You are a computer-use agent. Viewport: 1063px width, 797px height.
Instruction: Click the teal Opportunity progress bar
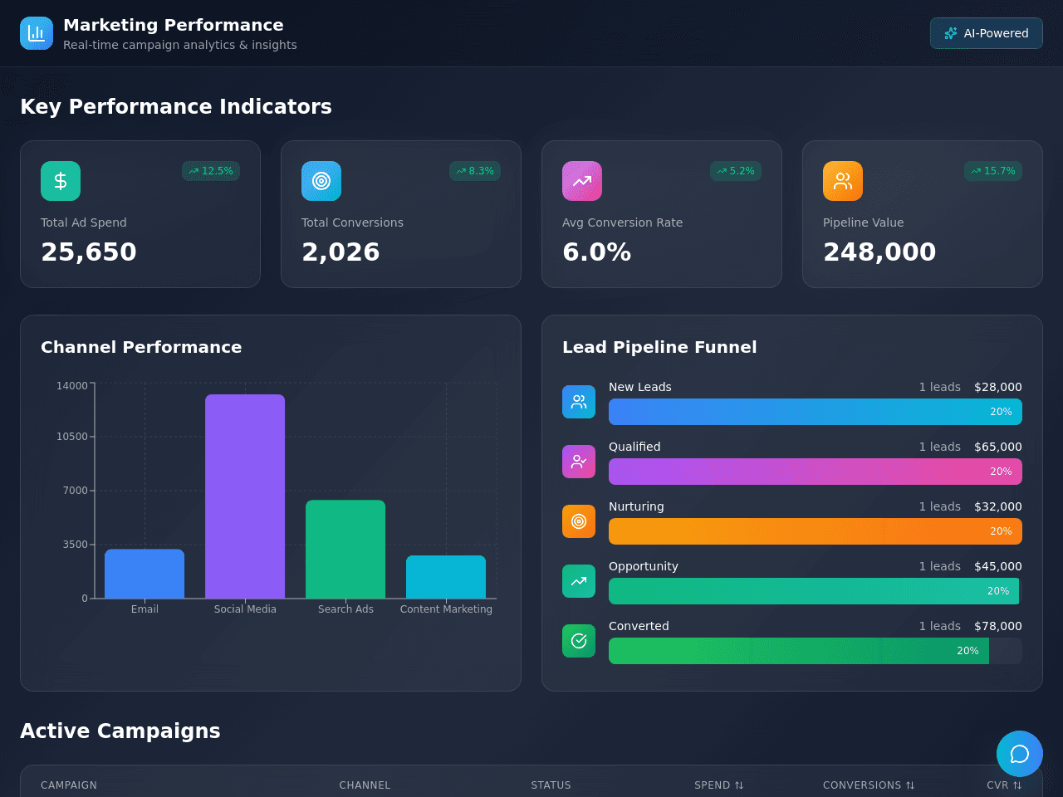tap(814, 591)
